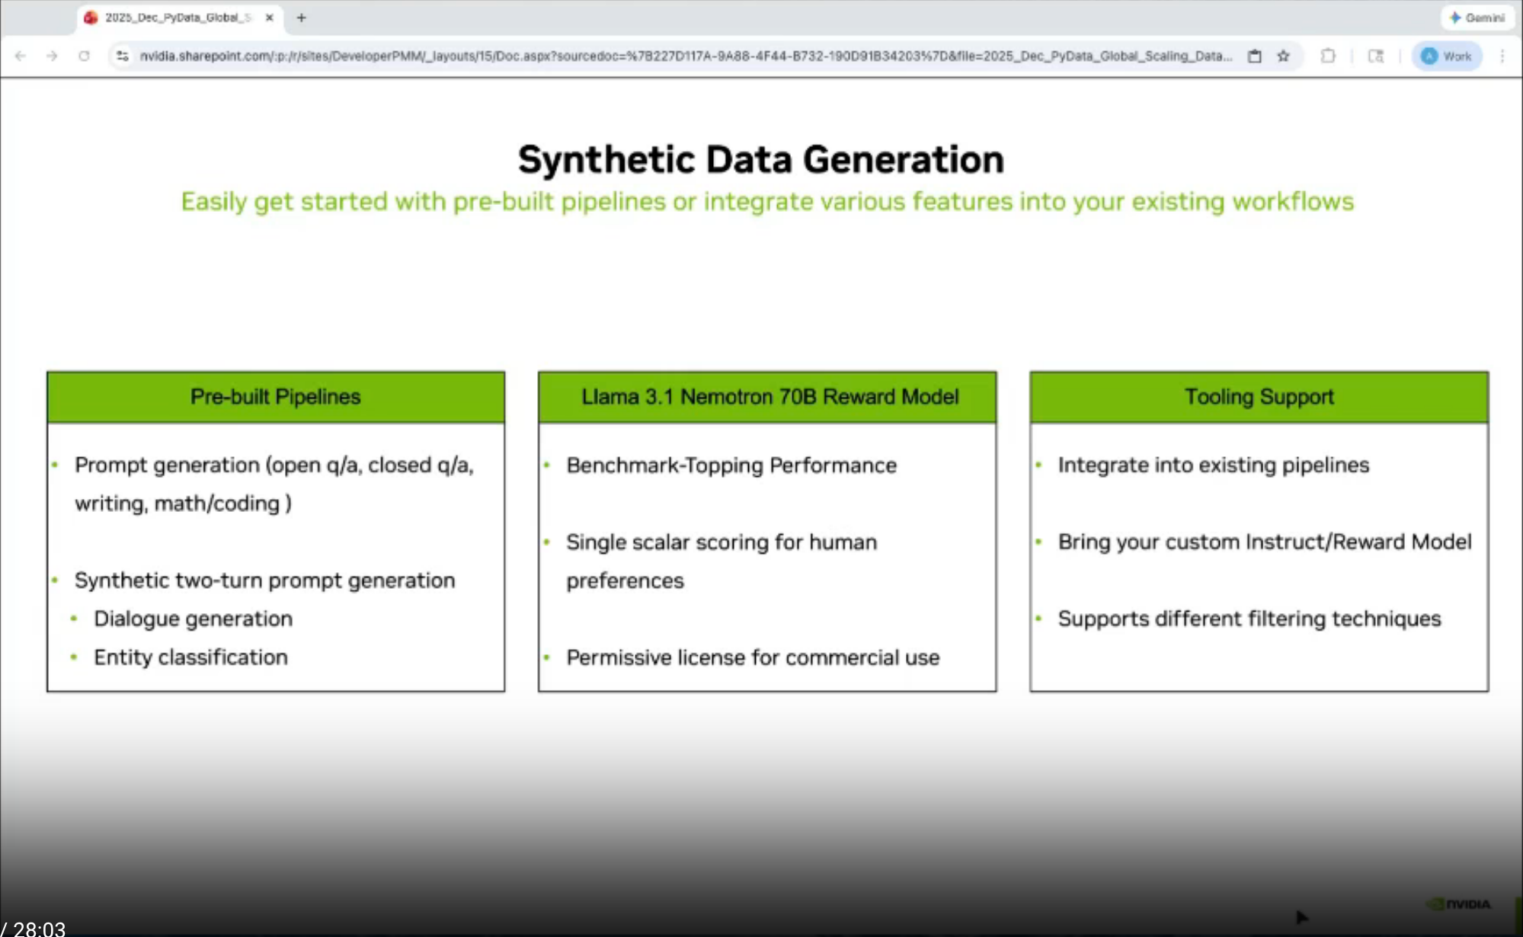Open the tab search side panel icon
Image resolution: width=1523 pixels, height=937 pixels.
pyautogui.click(x=1376, y=56)
